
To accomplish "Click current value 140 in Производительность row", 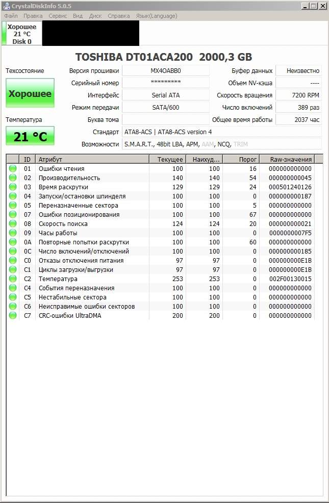I will click(178, 178).
